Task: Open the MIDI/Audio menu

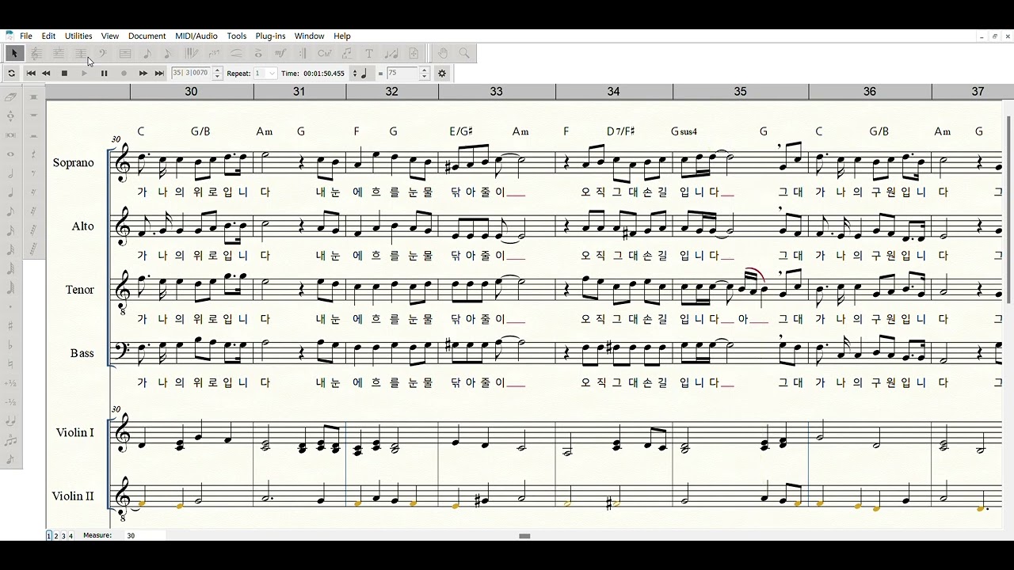Action: pos(196,36)
